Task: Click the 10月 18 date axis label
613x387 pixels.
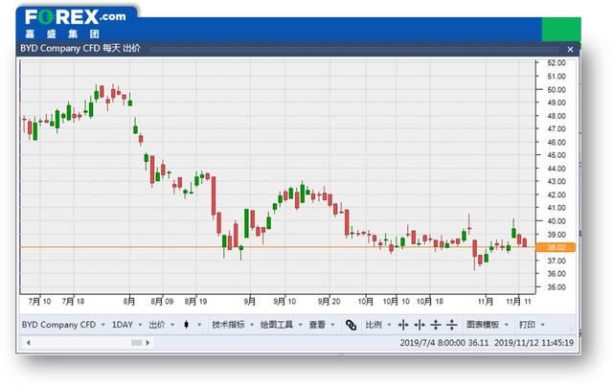Action: click(430, 302)
